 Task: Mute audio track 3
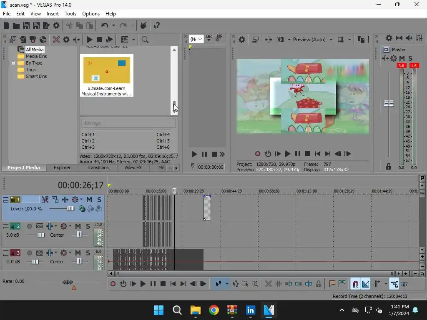tap(78, 253)
